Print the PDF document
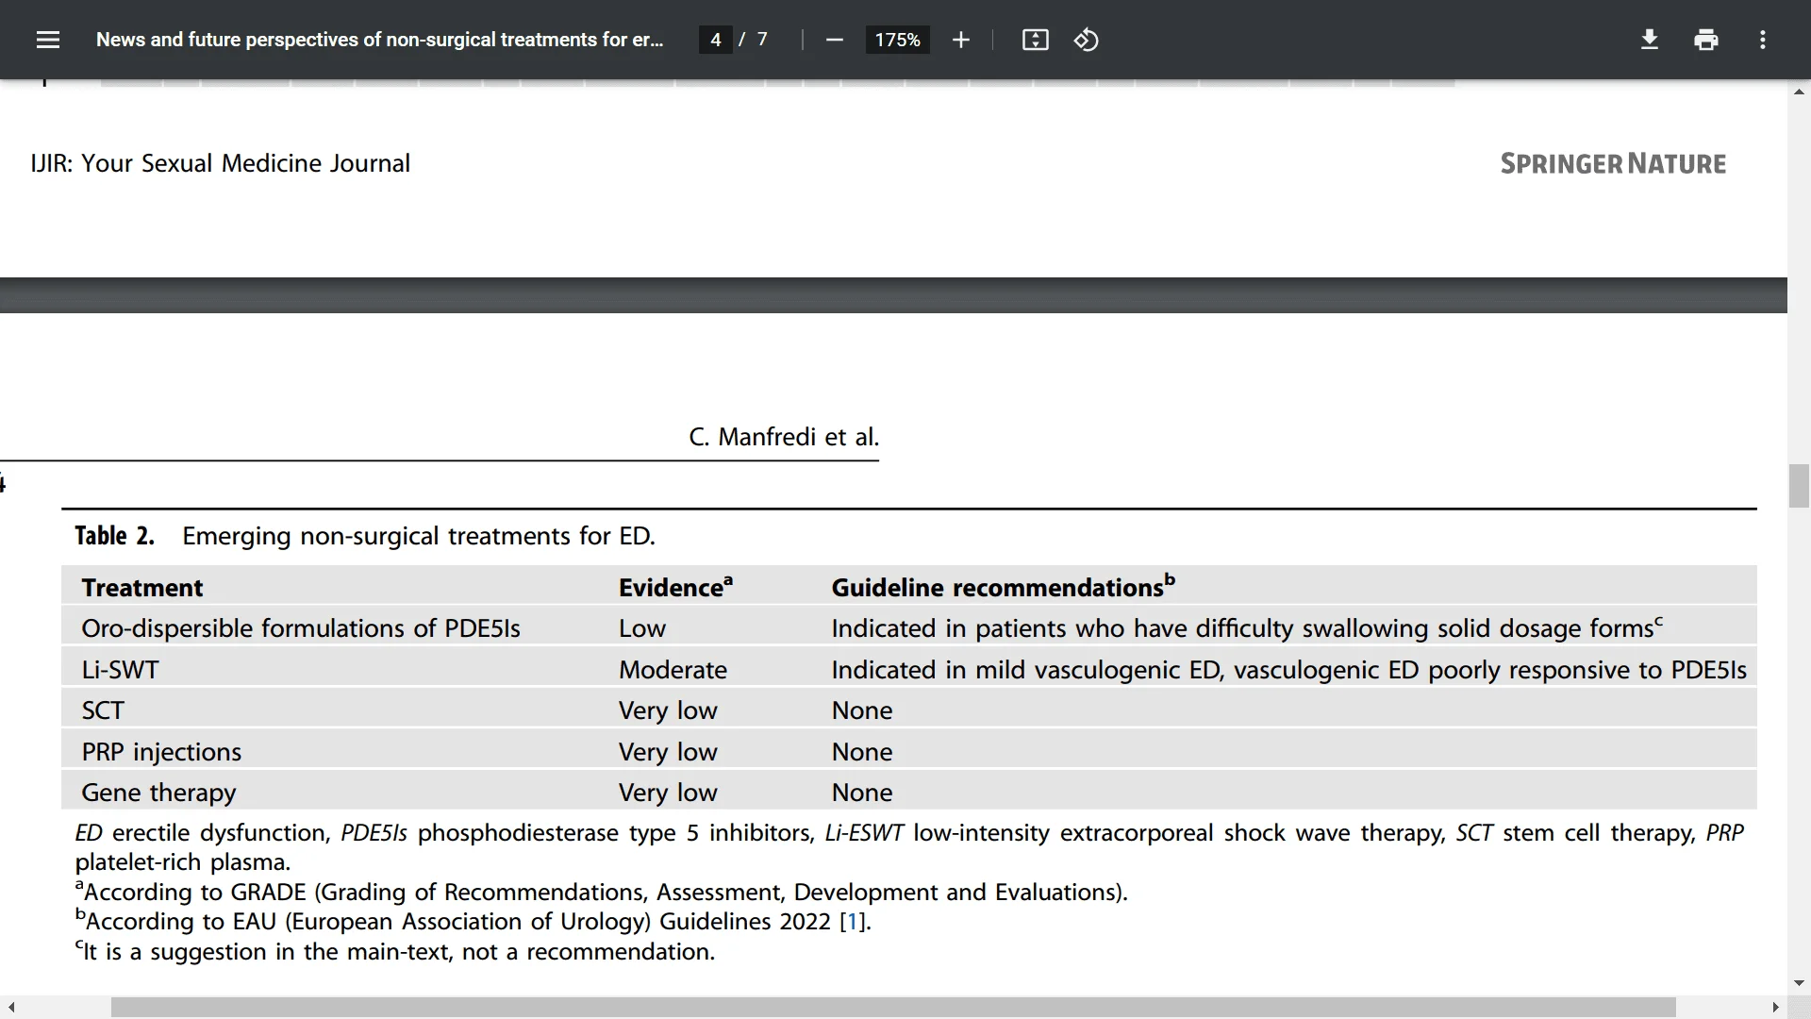Viewport: 1811px width, 1019px height. click(1706, 40)
